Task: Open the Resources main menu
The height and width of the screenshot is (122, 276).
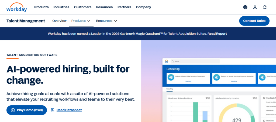Action: coord(104,7)
